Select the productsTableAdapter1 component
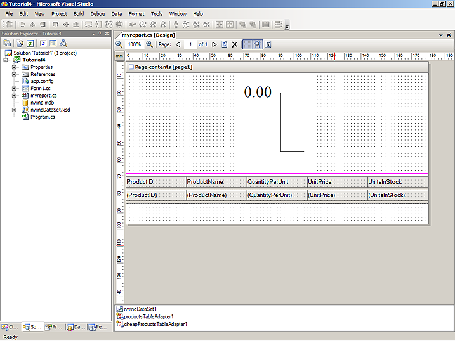The image size is (455, 341). tap(148, 316)
